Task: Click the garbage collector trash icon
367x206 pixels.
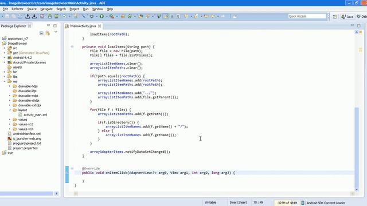Action: pyautogui.click(x=302, y=203)
